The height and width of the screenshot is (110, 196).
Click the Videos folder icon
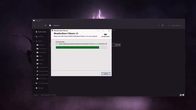[37, 64]
